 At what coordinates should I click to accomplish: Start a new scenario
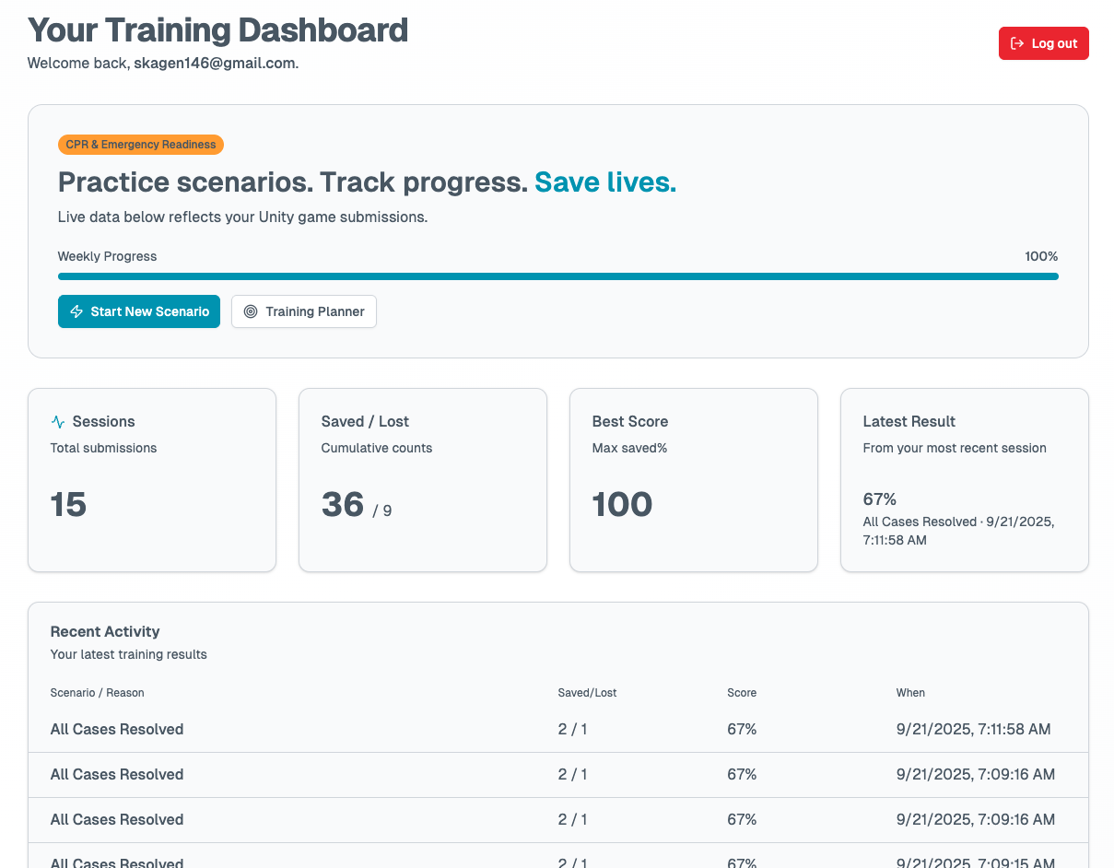139,311
